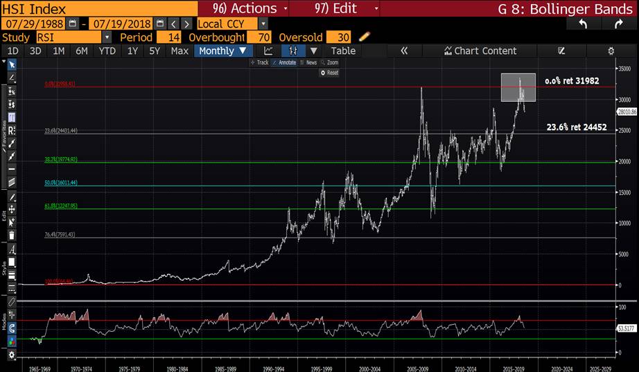Enable Track mode on chart
Image resolution: width=639 pixels, height=372 pixels.
[x=260, y=62]
